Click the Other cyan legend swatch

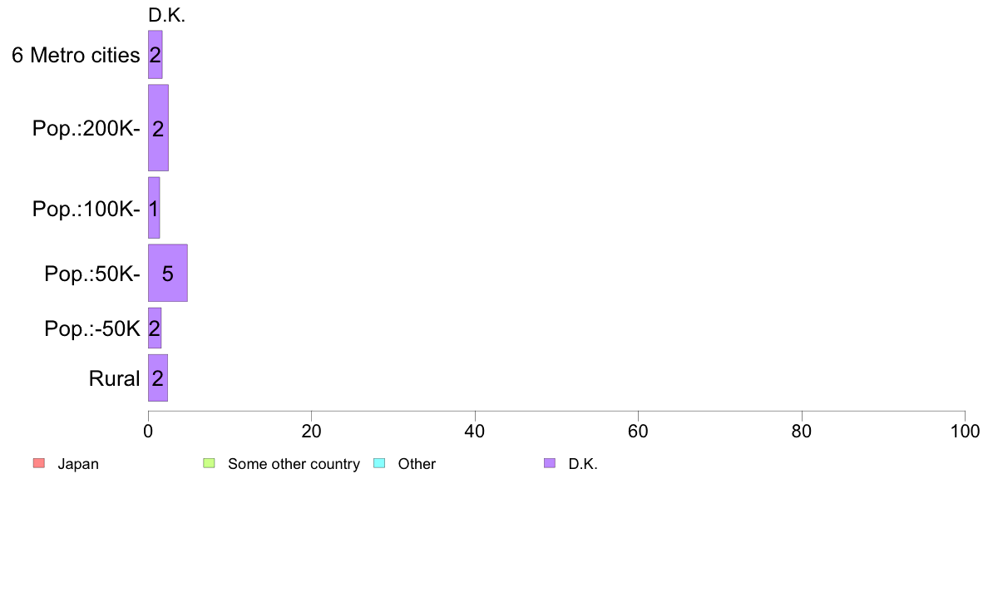379,463
